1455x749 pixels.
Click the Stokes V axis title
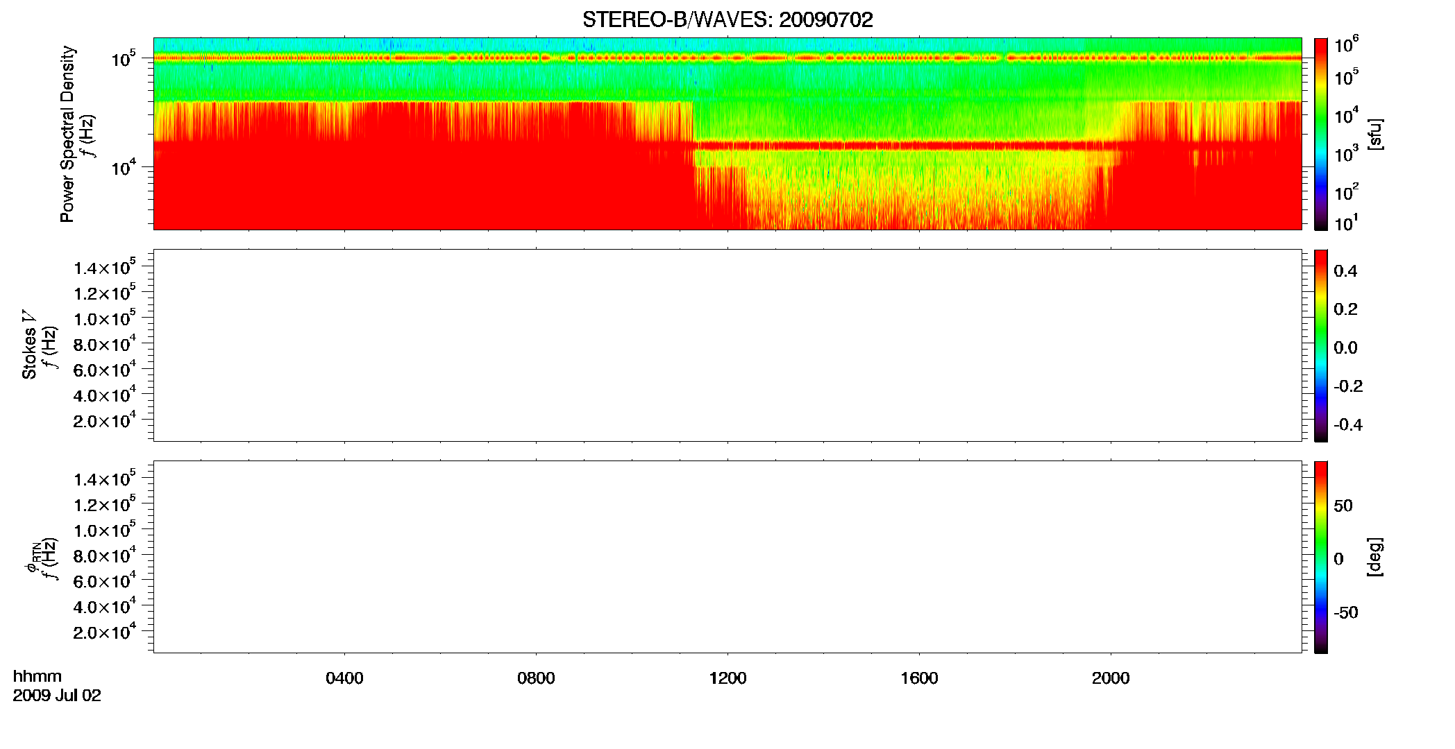(29, 345)
